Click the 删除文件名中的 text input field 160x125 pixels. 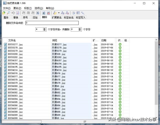click(52, 23)
